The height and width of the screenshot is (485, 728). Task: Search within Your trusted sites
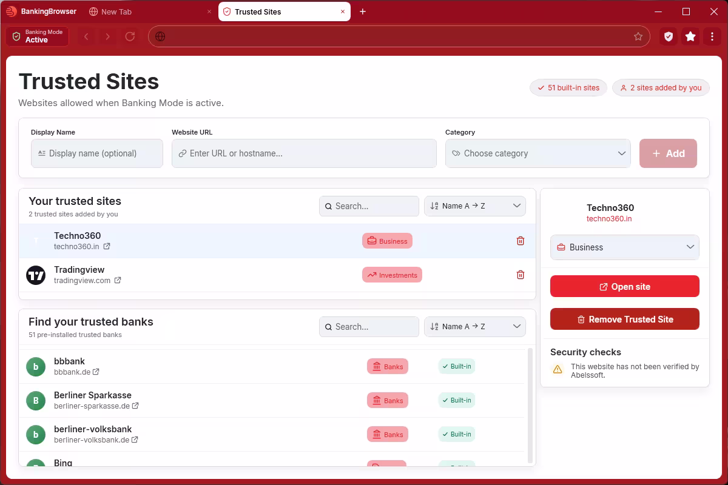[x=369, y=206]
